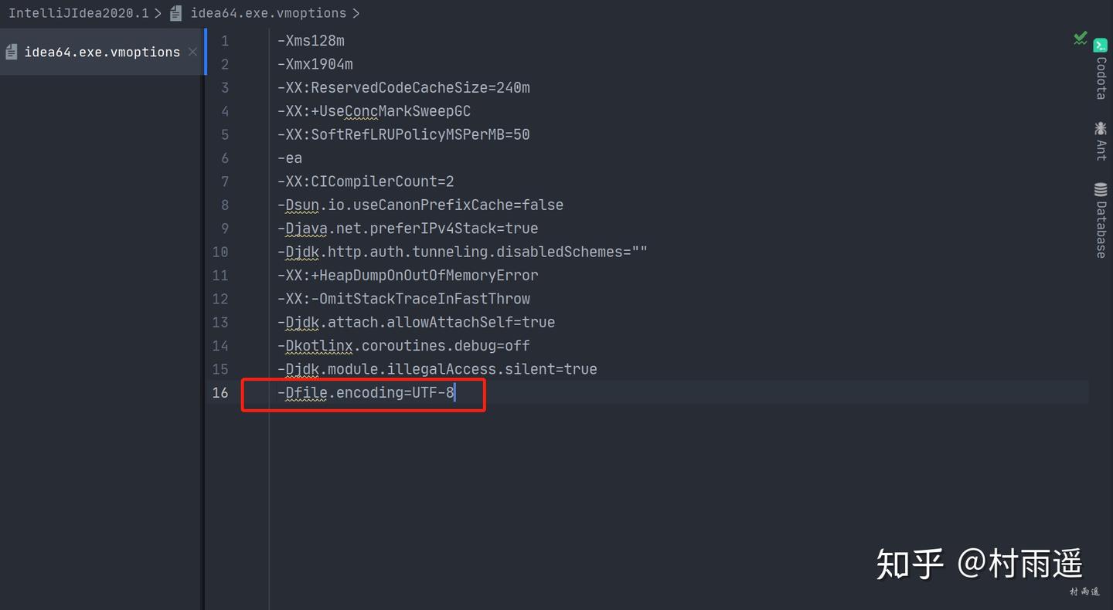1113x610 pixels.
Task: Open the chevron after idea64.exe.vmoptions breadcrumb
Action: click(x=357, y=12)
